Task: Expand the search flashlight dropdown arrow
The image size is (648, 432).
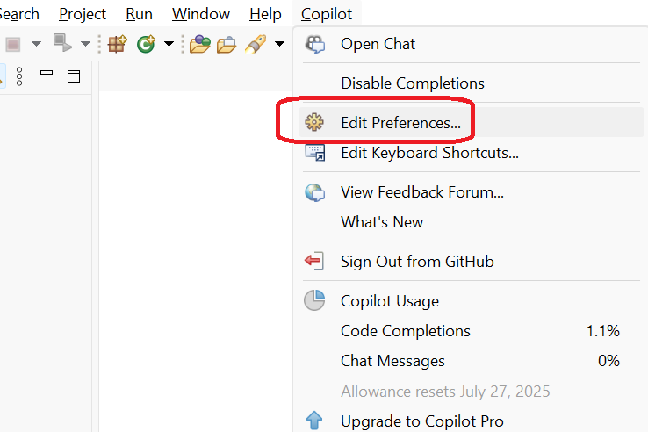Action: tap(279, 43)
